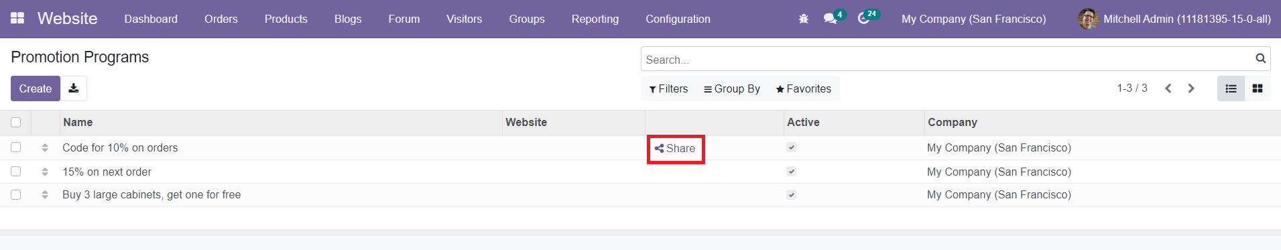Open the conversations chat icon
The width and height of the screenshot is (1281, 250).
pos(830,19)
